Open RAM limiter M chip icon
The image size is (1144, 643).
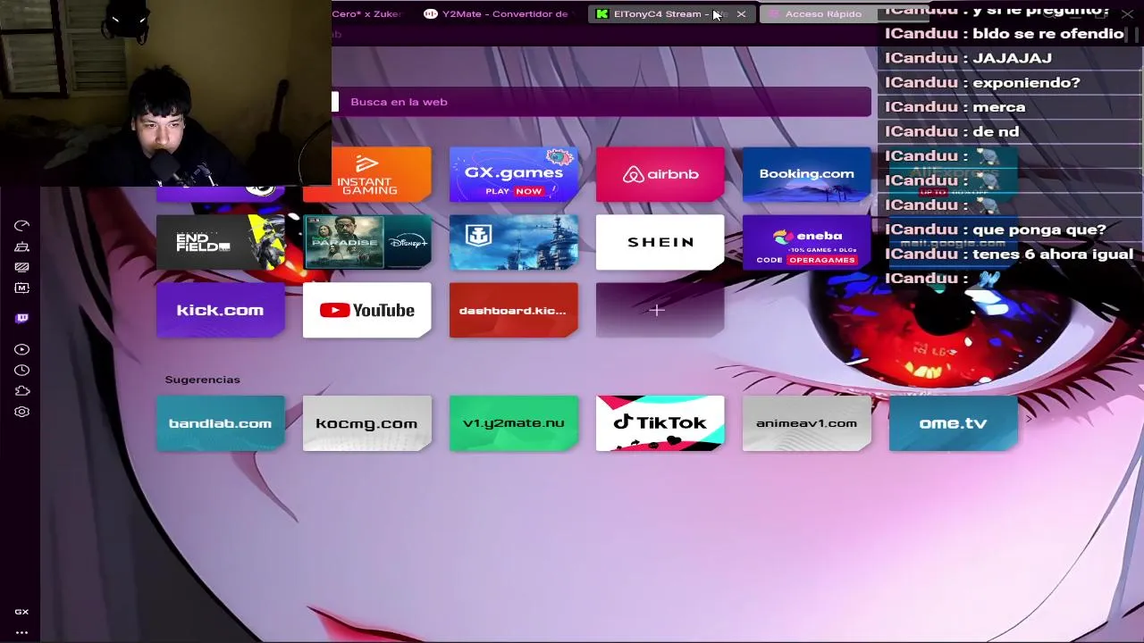(x=21, y=288)
